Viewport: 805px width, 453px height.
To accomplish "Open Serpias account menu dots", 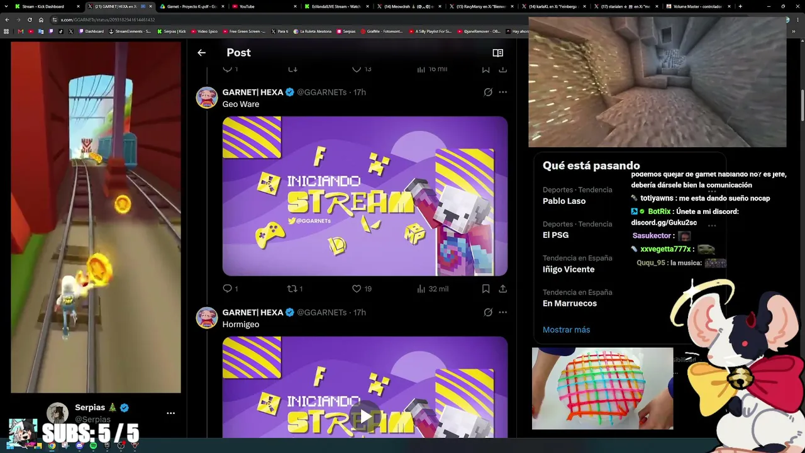I will (170, 413).
